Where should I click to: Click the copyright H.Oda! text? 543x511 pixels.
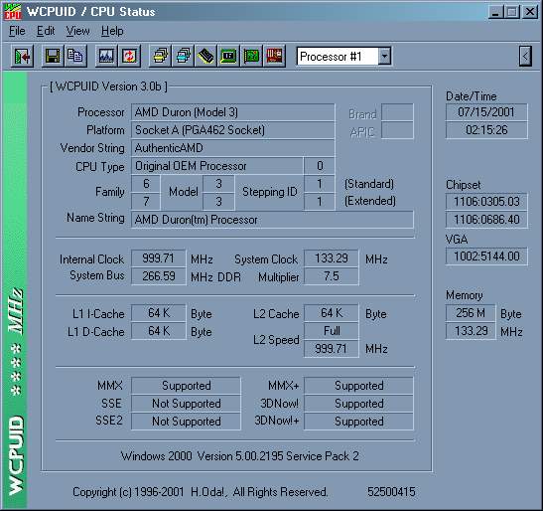[x=200, y=492]
